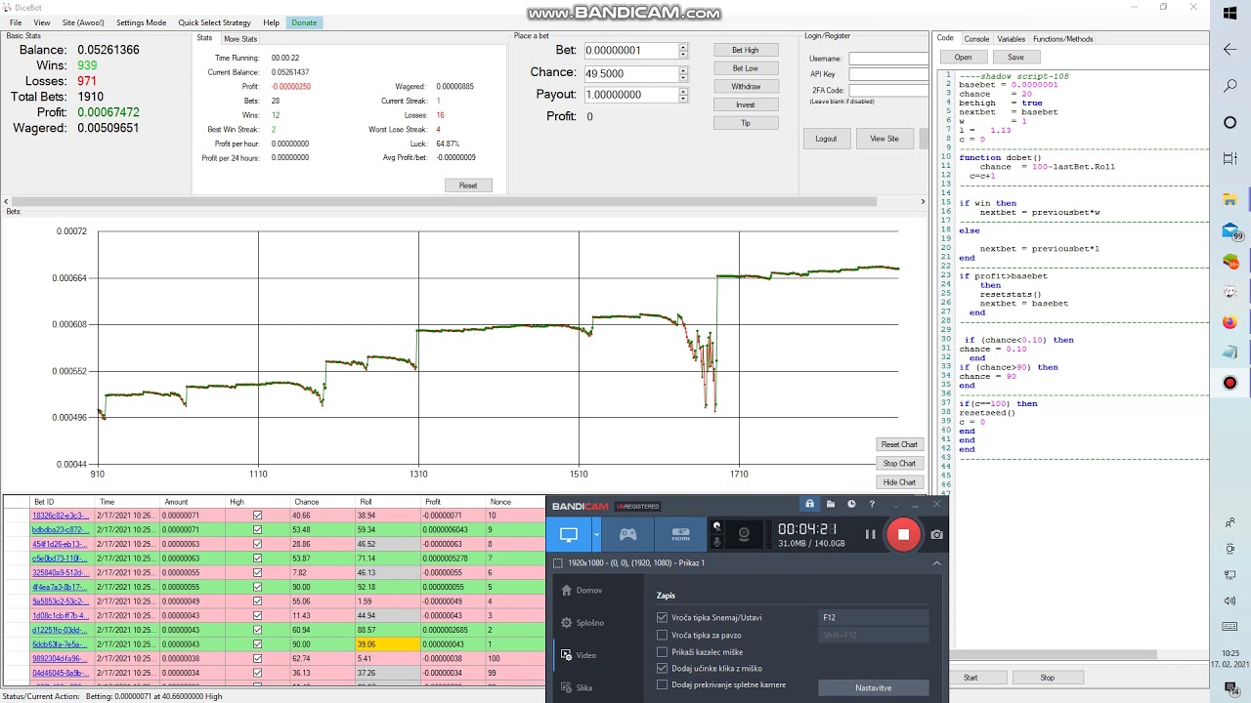Image resolution: width=1251 pixels, height=703 pixels.
Task: Decrease Chance value with down stepper
Action: [x=682, y=76]
